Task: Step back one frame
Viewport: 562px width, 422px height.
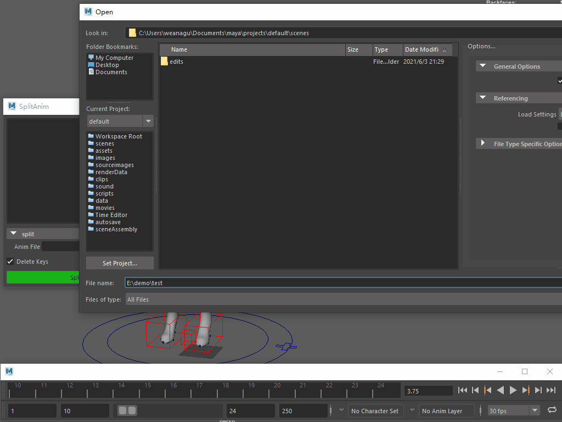Action: pos(475,390)
